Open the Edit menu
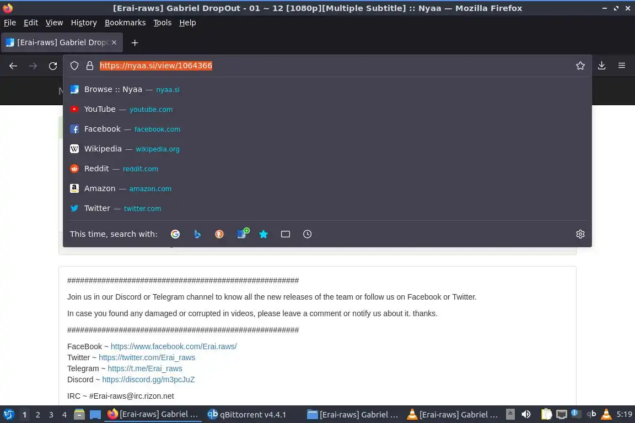This screenshot has height=423, width=635. (31, 23)
